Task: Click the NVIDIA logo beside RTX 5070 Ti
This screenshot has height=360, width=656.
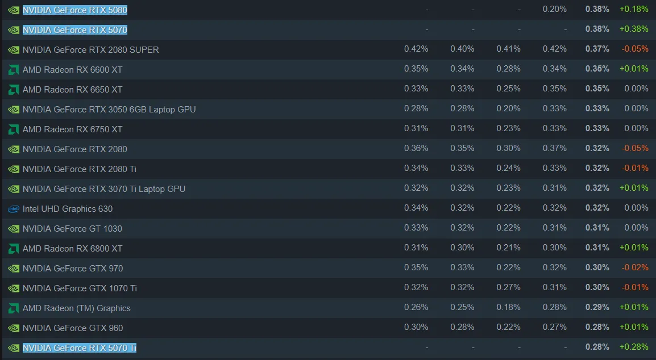Action: click(x=14, y=348)
